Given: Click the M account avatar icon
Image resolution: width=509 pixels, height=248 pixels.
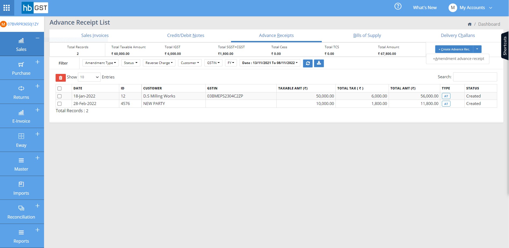Looking at the screenshot, I should click(453, 8).
